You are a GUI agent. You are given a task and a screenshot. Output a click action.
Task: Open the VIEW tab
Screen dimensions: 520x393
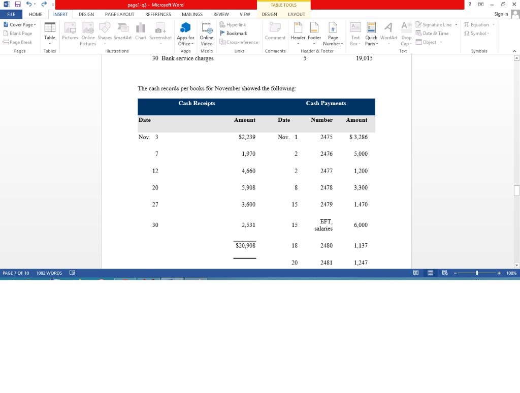(245, 14)
